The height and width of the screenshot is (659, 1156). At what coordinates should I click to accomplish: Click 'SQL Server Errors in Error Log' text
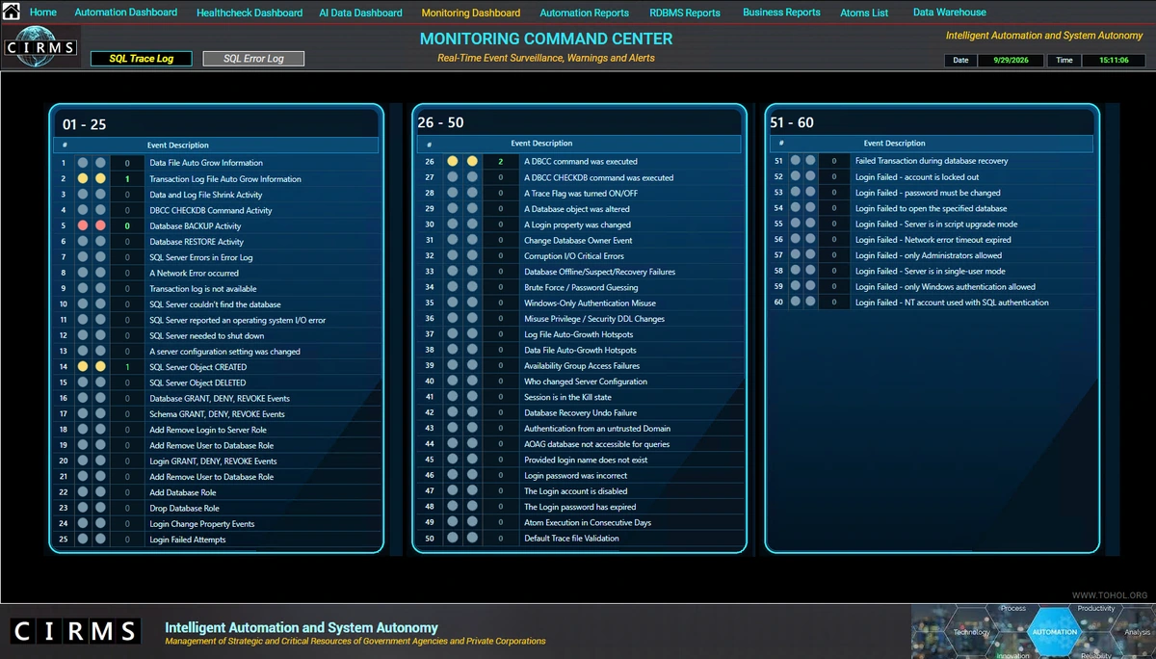click(201, 258)
